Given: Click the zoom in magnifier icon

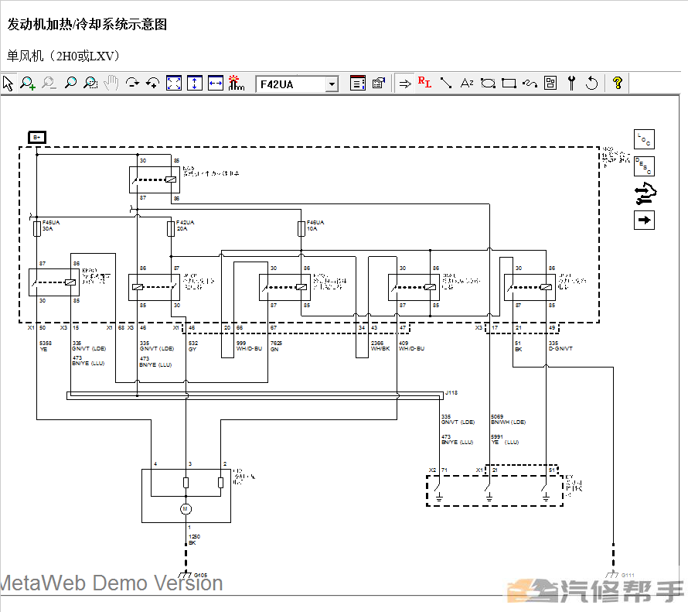Looking at the screenshot, I should tap(28, 83).
